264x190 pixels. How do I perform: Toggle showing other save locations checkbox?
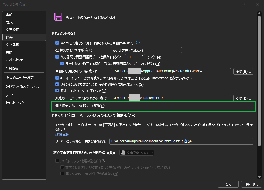tap(57, 84)
